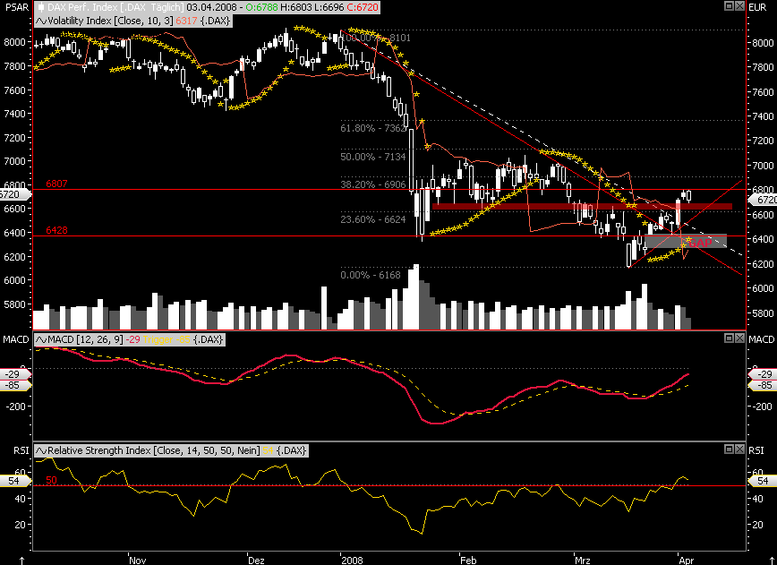
Task: Click the MACD label right of the MACD panel
Action: coord(761,339)
